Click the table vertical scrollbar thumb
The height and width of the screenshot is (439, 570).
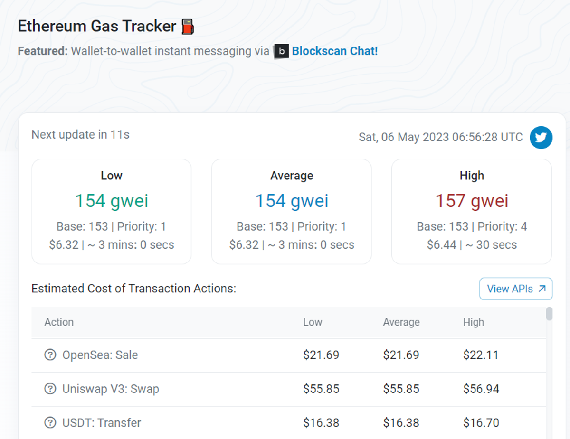pyautogui.click(x=549, y=314)
